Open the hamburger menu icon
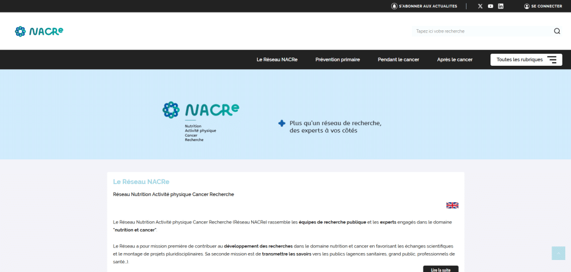The height and width of the screenshot is (272, 571). [x=552, y=60]
